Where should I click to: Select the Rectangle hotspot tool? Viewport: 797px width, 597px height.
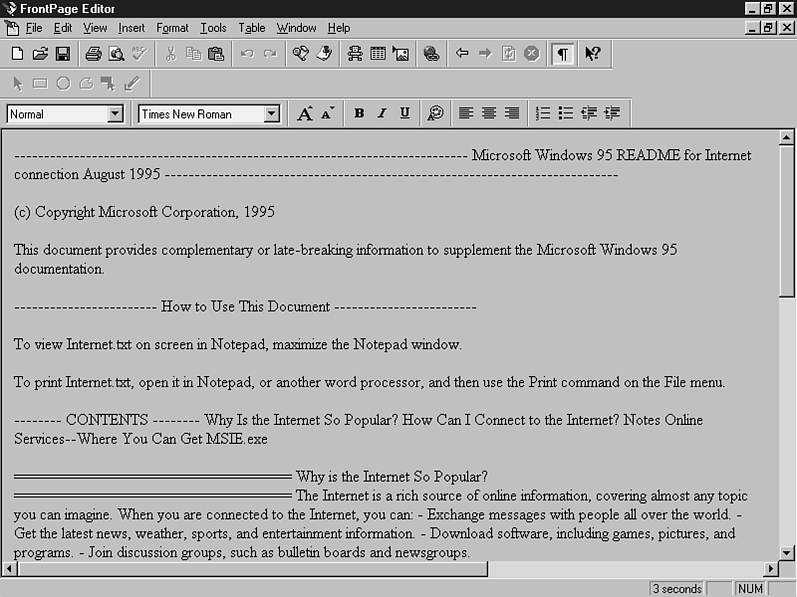point(40,84)
